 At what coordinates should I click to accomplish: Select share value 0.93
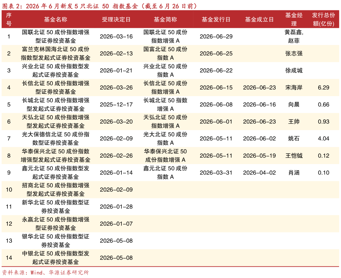(x=324, y=121)
